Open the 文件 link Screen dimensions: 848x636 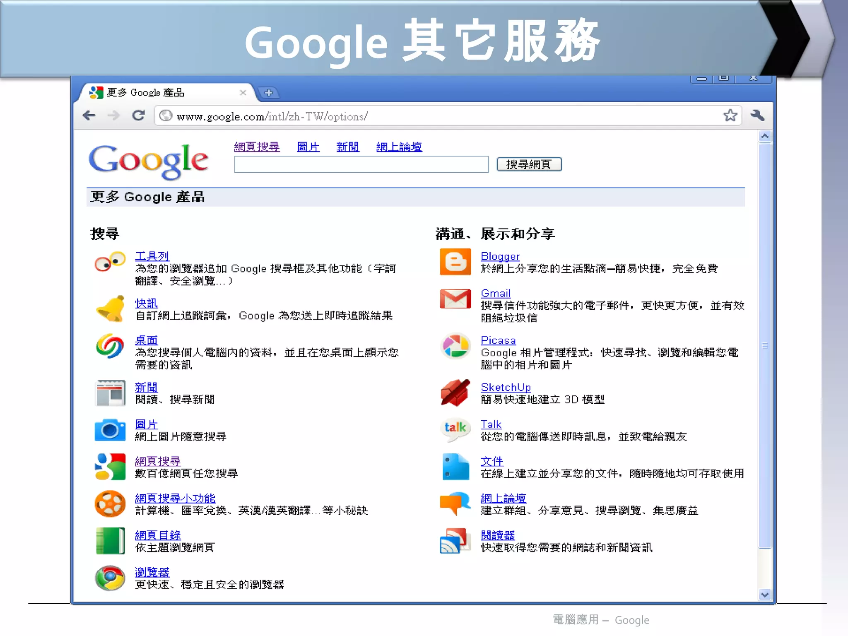tap(492, 461)
